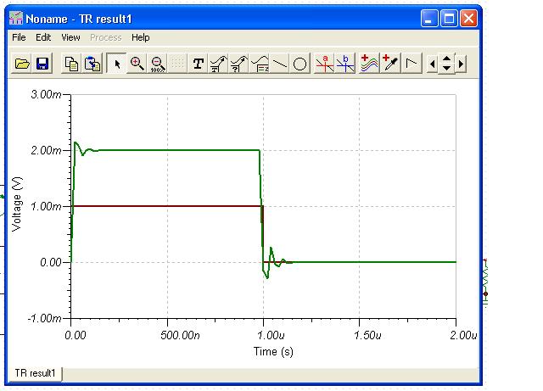Screen dimensions: 543x391
Task: Click the dark red flat section of the 1.00m curve
Action: pos(166,206)
